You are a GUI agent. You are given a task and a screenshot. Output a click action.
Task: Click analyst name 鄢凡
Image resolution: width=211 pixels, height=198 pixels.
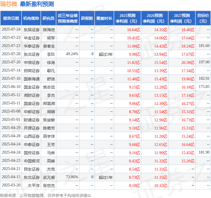tap(51, 71)
